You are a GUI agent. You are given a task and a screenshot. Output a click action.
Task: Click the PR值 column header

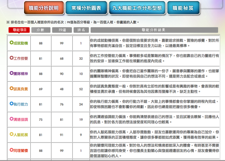(x=62, y=30)
